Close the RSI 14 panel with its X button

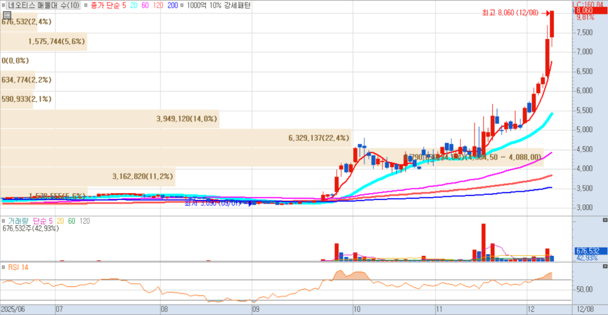point(605,267)
